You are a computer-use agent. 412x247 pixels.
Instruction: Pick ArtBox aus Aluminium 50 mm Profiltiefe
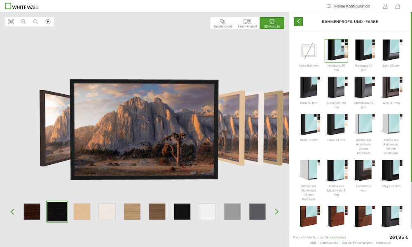point(391,134)
